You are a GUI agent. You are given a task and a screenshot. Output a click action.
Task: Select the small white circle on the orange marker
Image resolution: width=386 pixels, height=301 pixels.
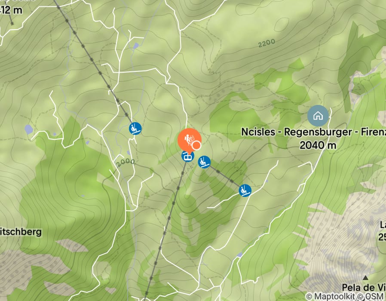(196, 145)
